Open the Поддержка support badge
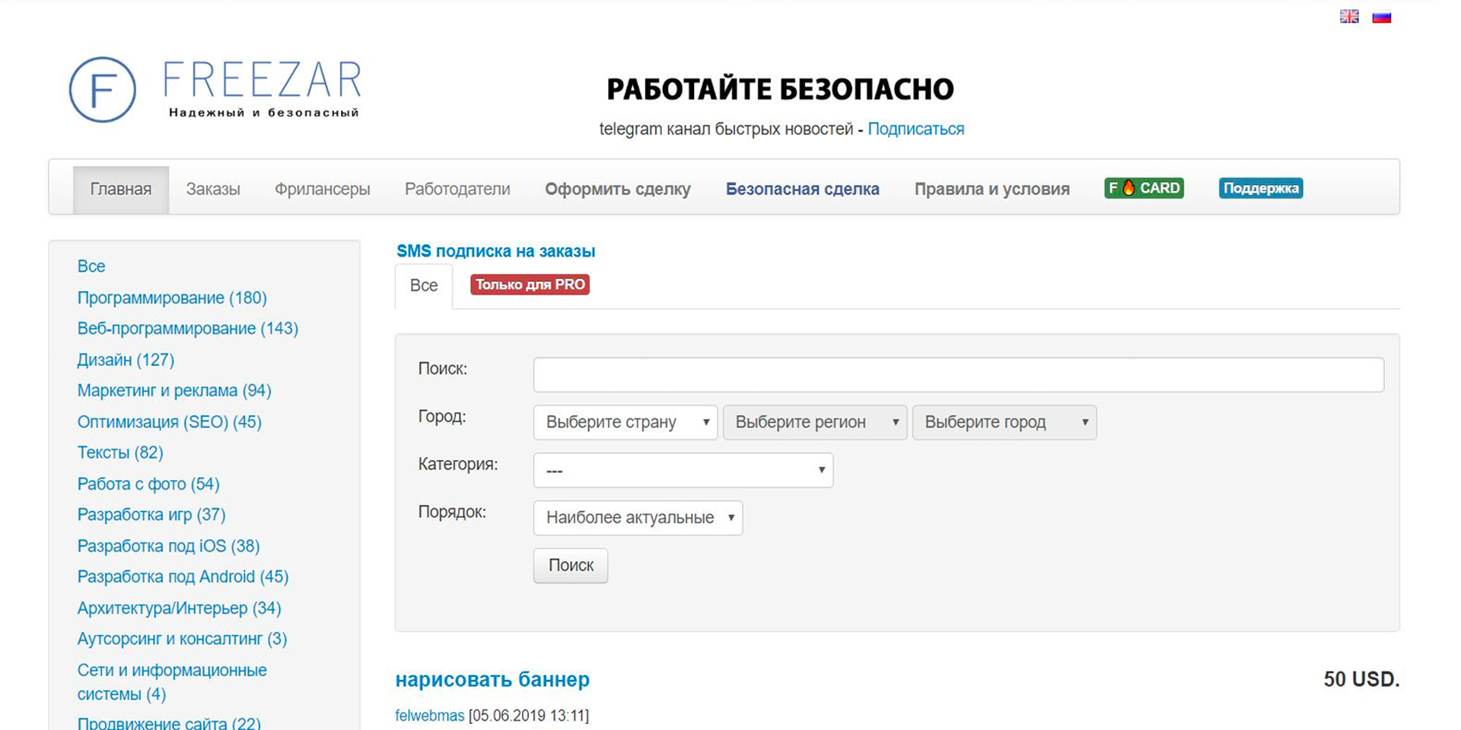1461x730 pixels. pyautogui.click(x=1261, y=188)
